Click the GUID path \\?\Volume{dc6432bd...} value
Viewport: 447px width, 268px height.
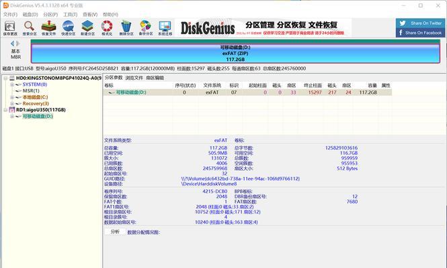241,179
